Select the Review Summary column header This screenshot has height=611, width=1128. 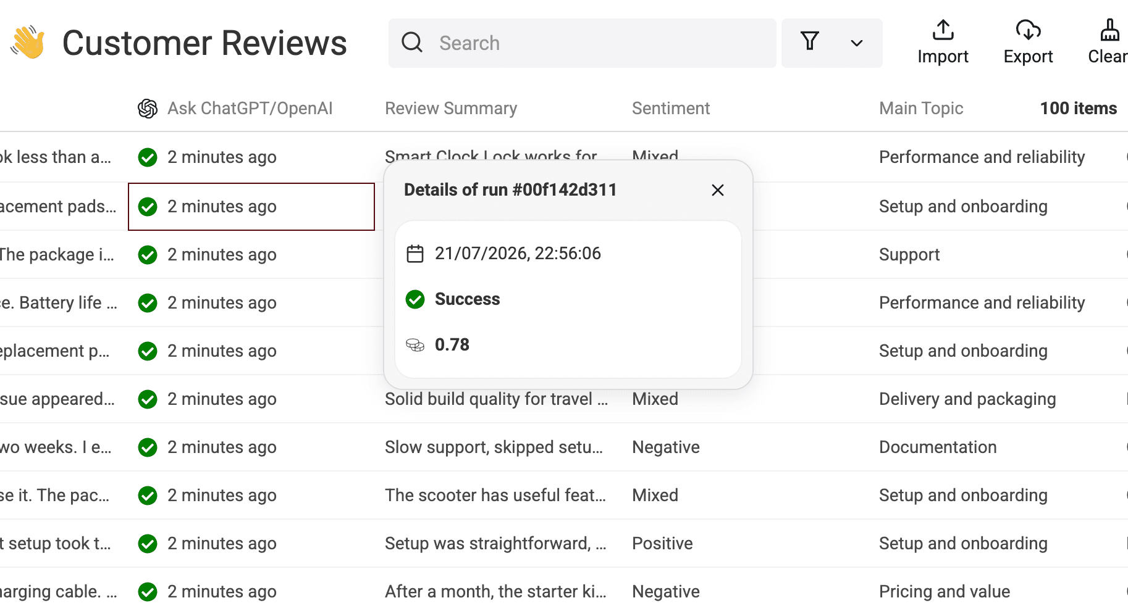point(451,109)
